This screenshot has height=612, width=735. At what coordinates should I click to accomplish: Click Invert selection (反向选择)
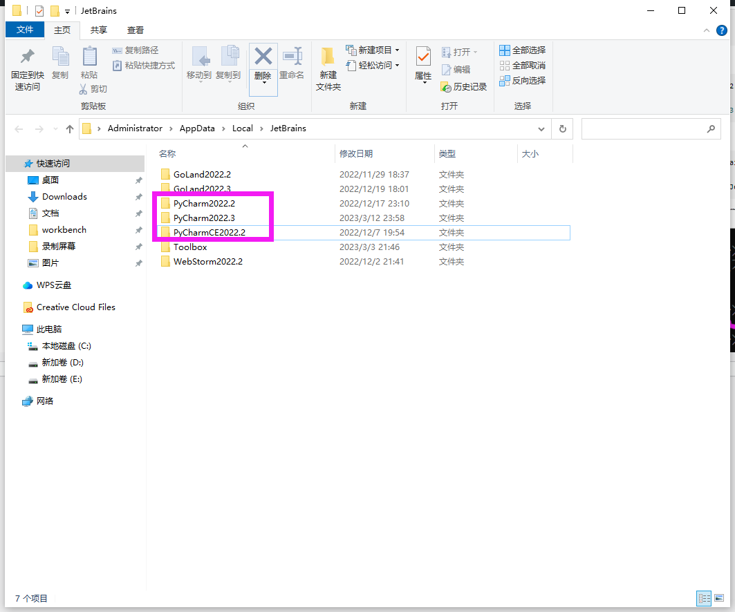[523, 81]
